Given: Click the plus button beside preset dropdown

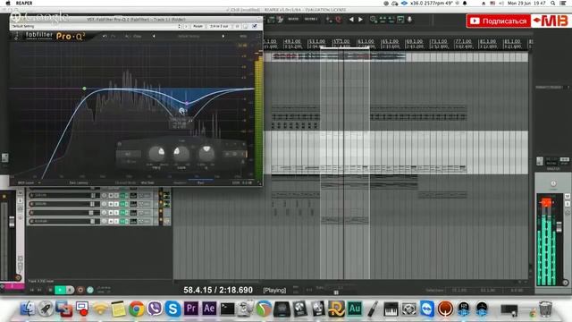Looking at the screenshot, I should click(x=186, y=26).
